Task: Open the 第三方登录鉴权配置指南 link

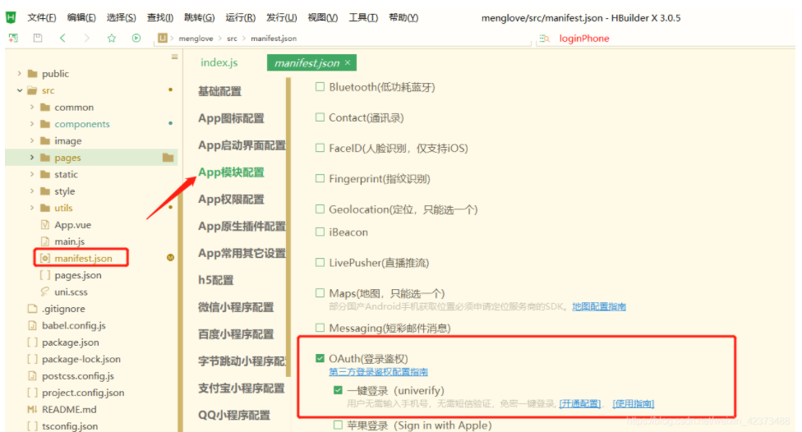Action: 378,372
